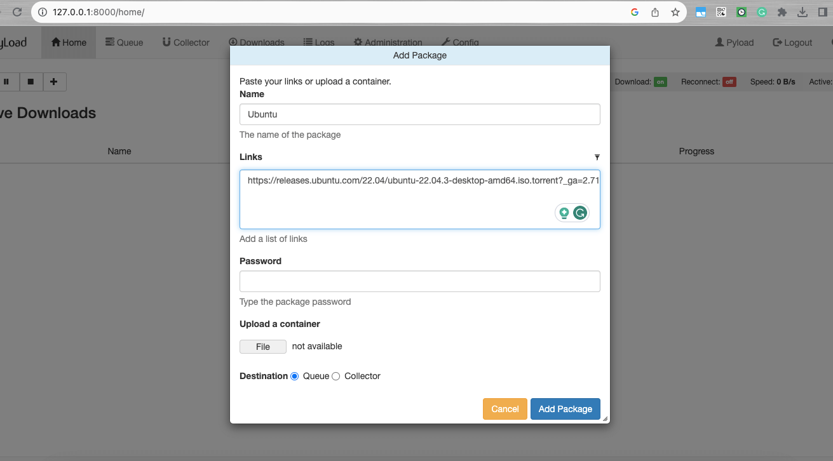Open the Downloads tab
Screen dimensions: 833x461
pyautogui.click(x=257, y=43)
